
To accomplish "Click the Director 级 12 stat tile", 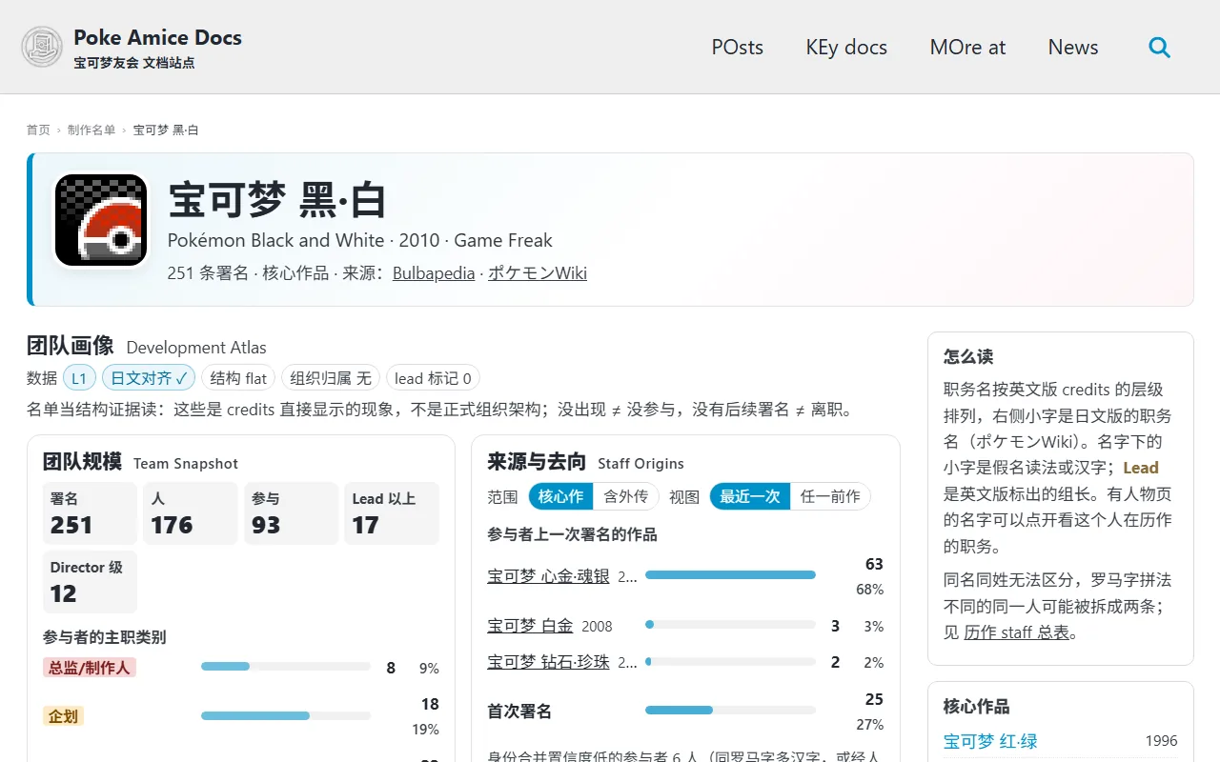I will [x=91, y=582].
